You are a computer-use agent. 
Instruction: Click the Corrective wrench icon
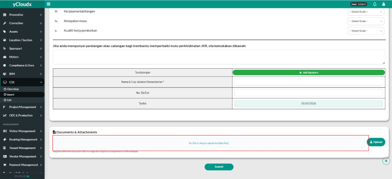coord(5,23)
